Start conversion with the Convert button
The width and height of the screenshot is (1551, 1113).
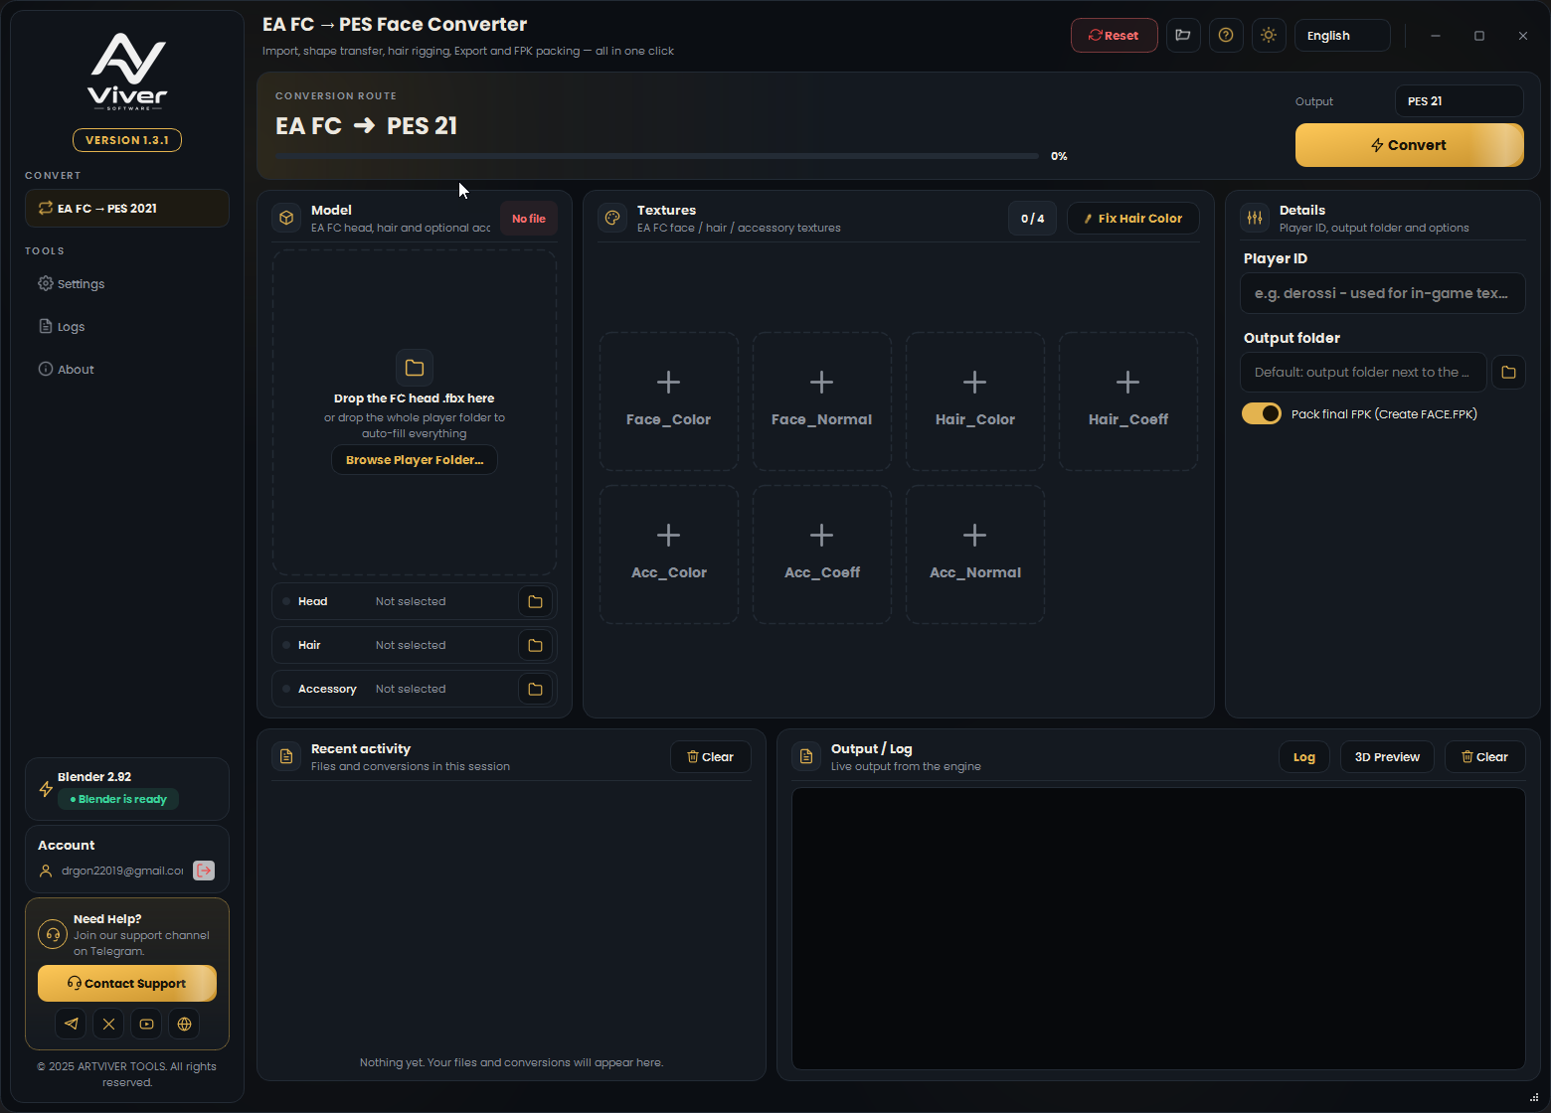point(1409,145)
